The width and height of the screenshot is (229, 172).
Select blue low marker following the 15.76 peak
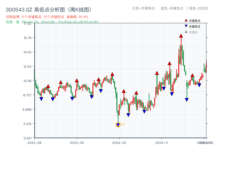click(x=187, y=100)
